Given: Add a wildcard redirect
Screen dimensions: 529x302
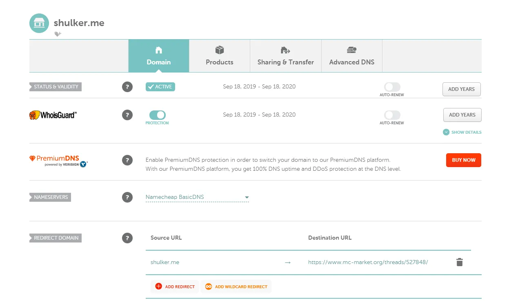Looking at the screenshot, I should (x=236, y=287).
